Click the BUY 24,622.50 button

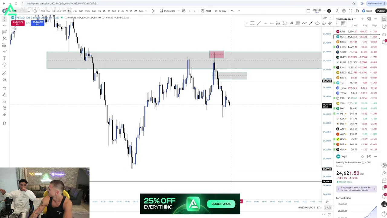(37, 23)
